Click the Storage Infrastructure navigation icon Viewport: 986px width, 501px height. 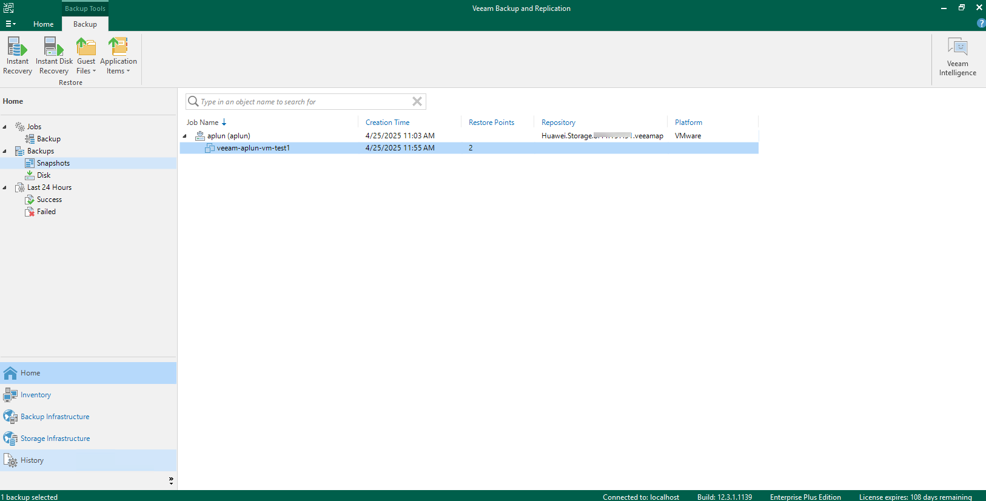click(10, 439)
